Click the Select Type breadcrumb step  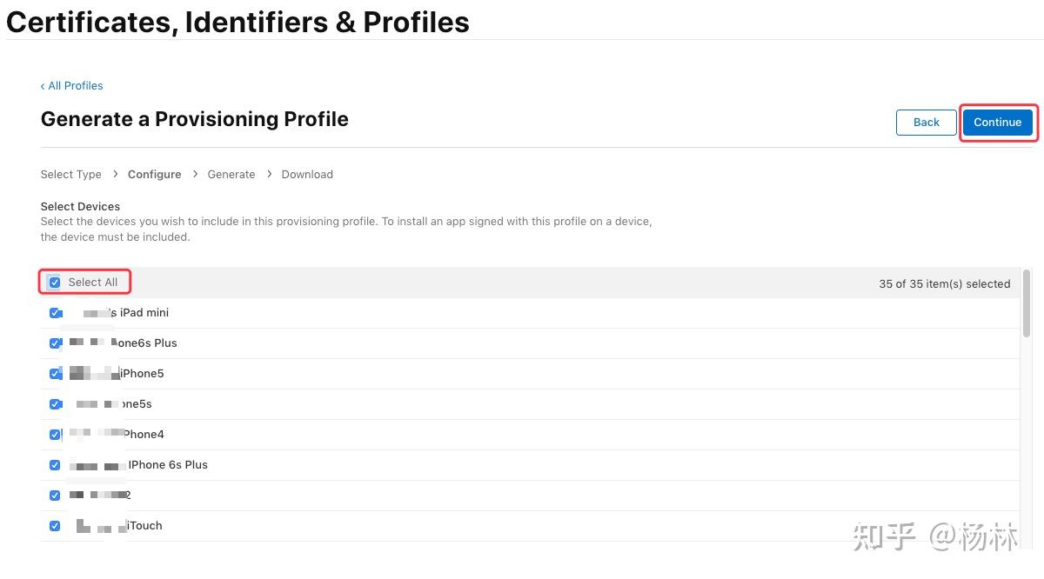tap(70, 175)
